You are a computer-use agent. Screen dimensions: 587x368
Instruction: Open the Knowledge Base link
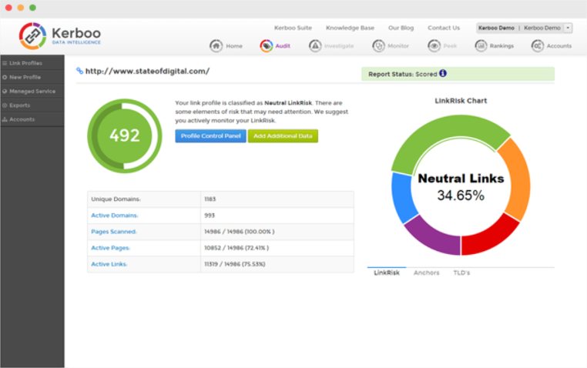coord(350,28)
